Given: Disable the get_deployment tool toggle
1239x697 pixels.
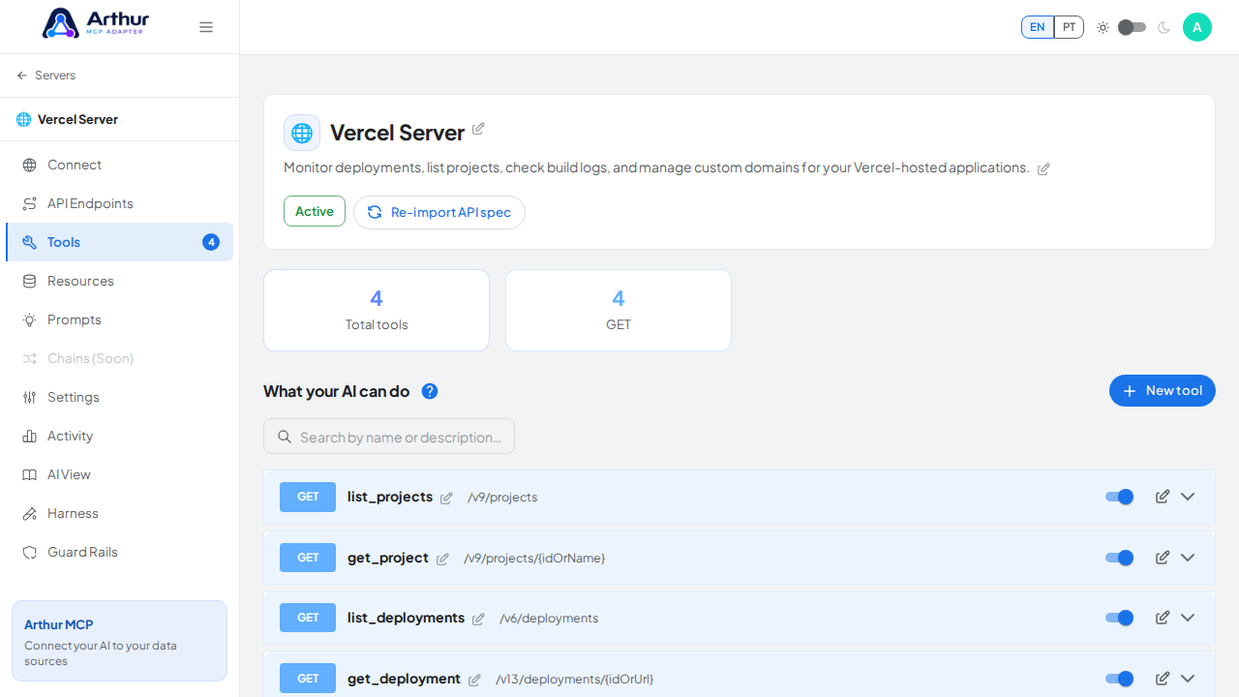Looking at the screenshot, I should (1120, 679).
